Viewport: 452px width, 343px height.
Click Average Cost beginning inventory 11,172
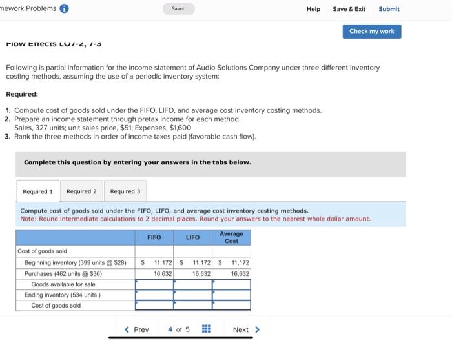tap(240, 262)
